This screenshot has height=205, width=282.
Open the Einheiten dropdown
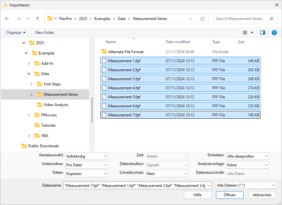pos(247,156)
